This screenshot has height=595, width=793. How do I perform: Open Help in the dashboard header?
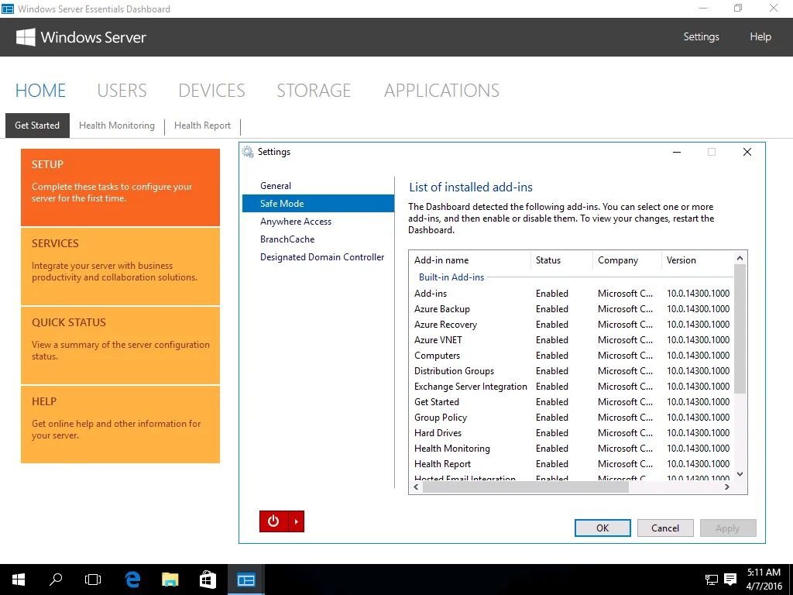click(760, 37)
